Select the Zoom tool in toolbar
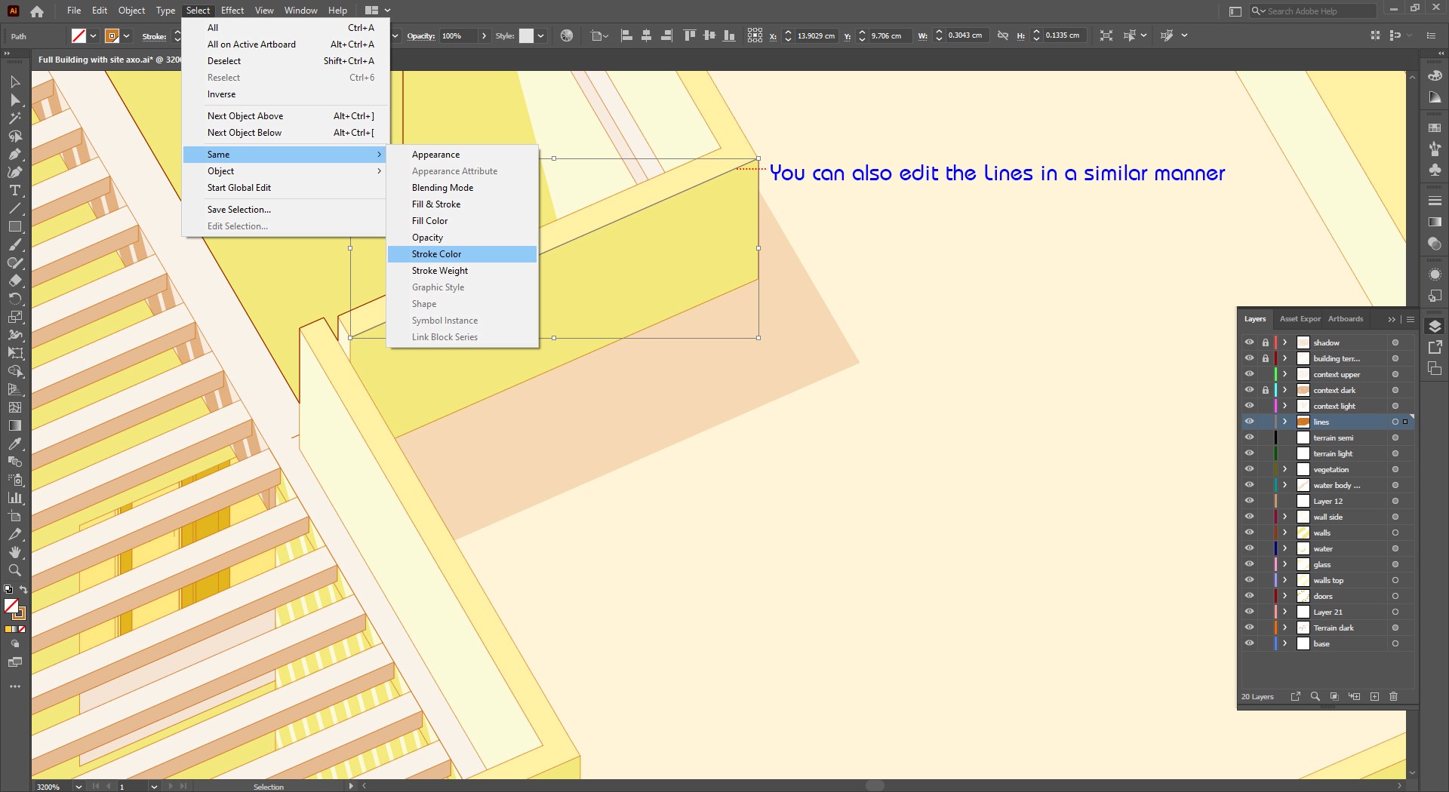Screen dimensions: 1449x792 coord(14,571)
